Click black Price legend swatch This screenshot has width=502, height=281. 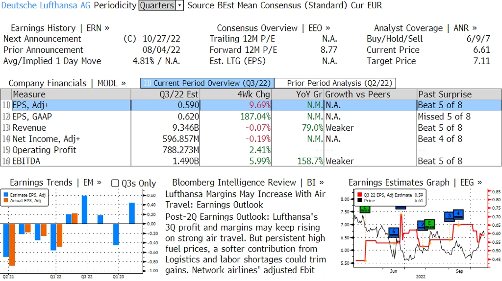point(359,200)
